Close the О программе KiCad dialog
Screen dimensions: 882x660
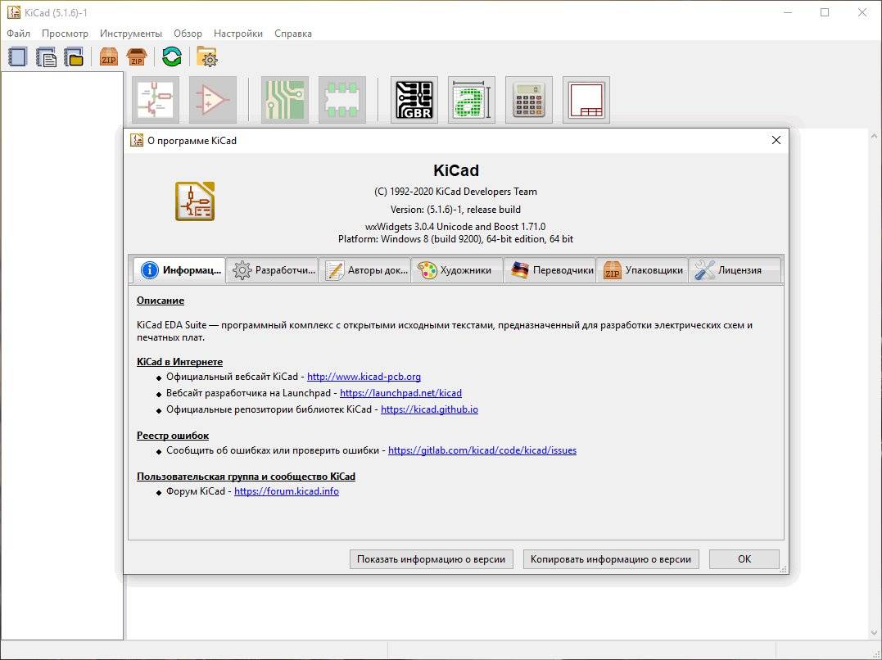776,140
